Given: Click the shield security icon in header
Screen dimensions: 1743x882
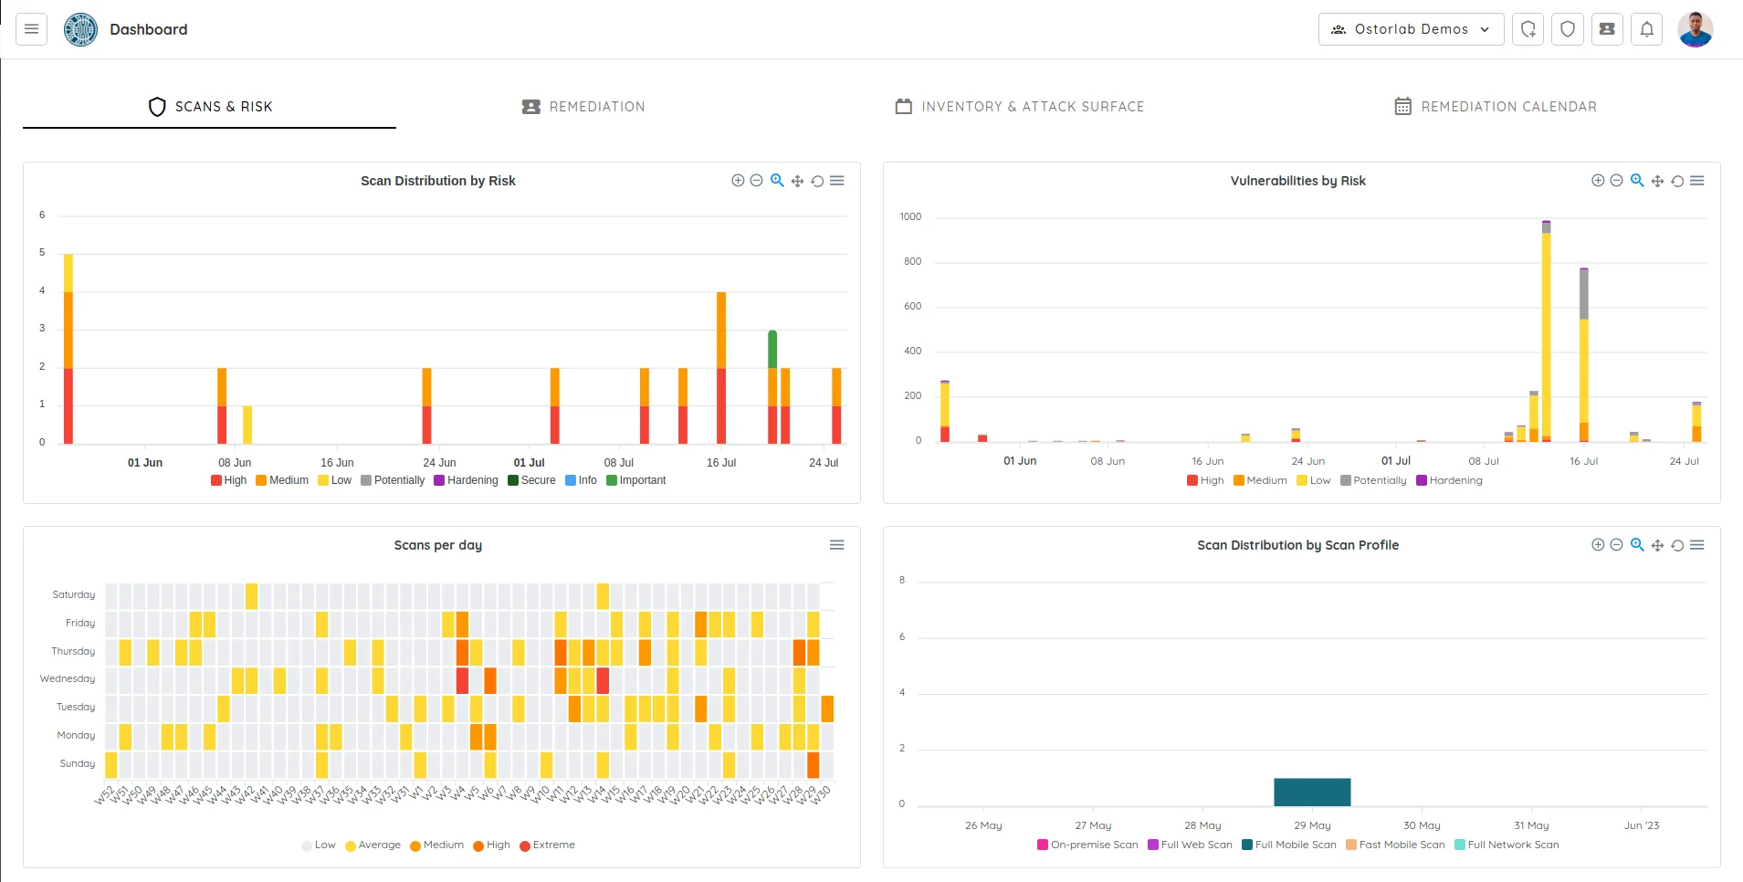Looking at the screenshot, I should (x=1568, y=28).
